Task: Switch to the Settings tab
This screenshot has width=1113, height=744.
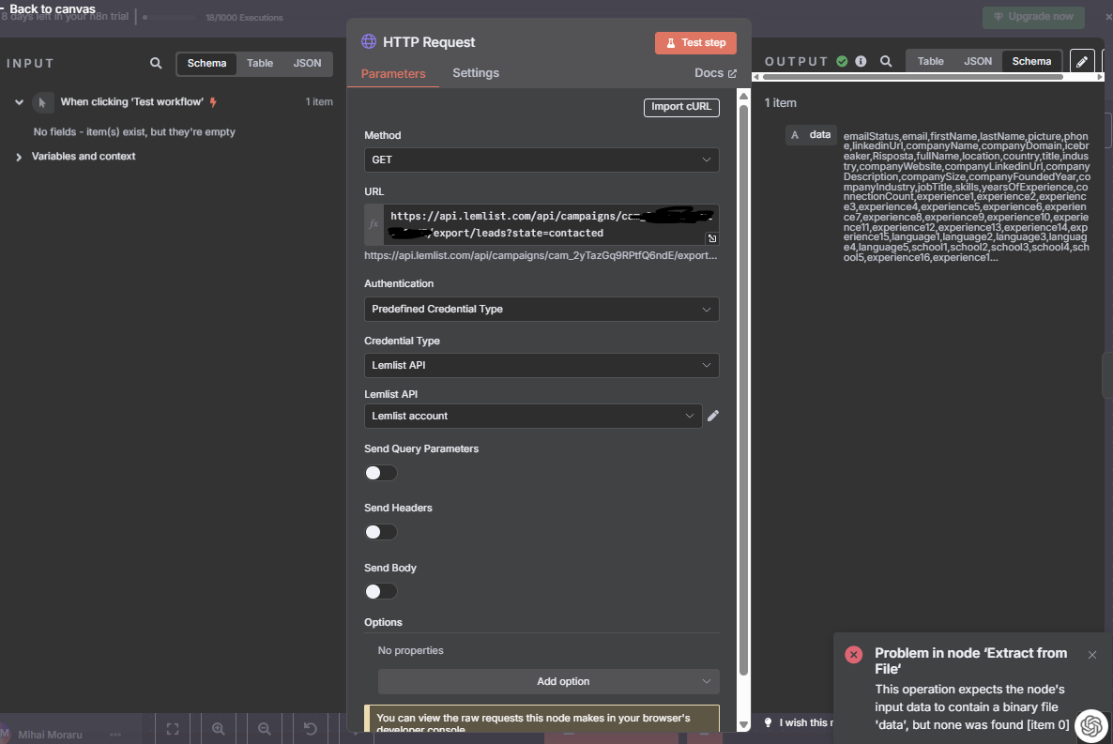Action: (475, 73)
